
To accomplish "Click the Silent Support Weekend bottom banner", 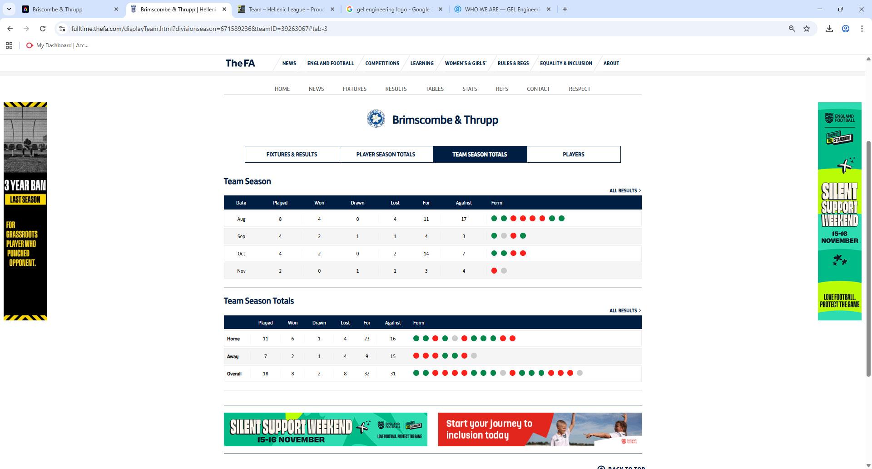I will (x=325, y=429).
